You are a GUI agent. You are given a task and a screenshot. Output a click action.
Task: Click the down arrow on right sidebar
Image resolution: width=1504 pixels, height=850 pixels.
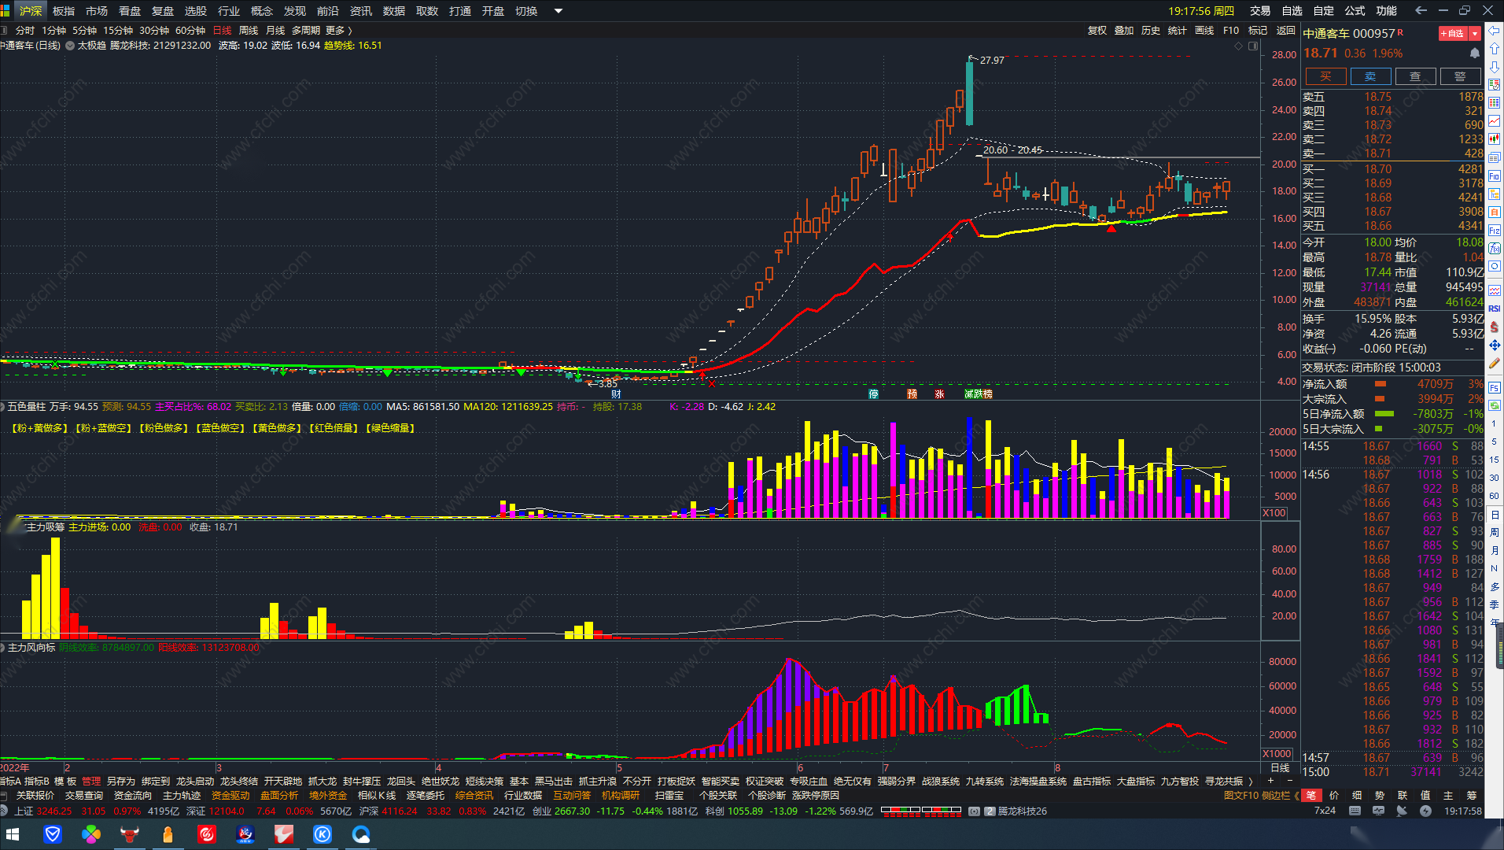click(1495, 67)
